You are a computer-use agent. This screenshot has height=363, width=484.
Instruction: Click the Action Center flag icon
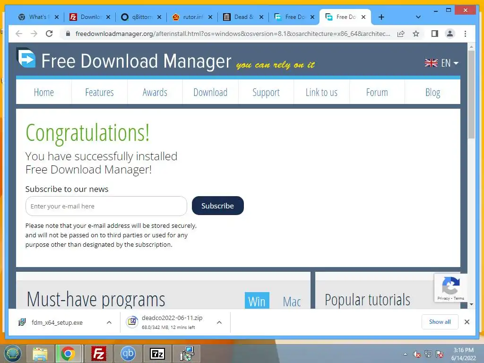click(439, 354)
